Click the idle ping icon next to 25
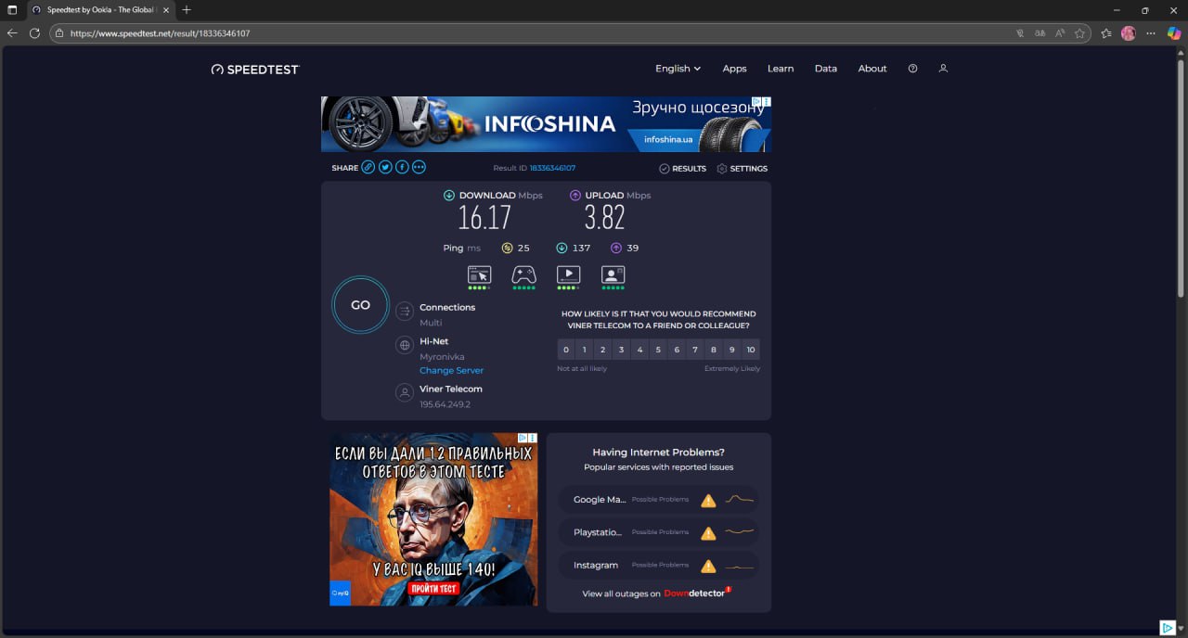1188x638 pixels. (507, 248)
